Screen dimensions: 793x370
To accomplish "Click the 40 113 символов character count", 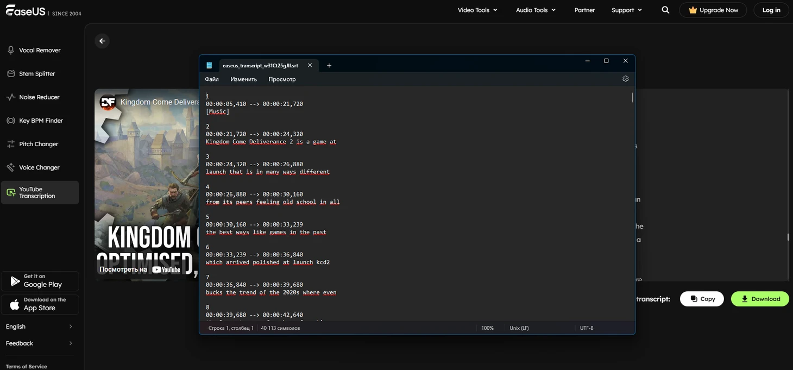I will pos(280,328).
